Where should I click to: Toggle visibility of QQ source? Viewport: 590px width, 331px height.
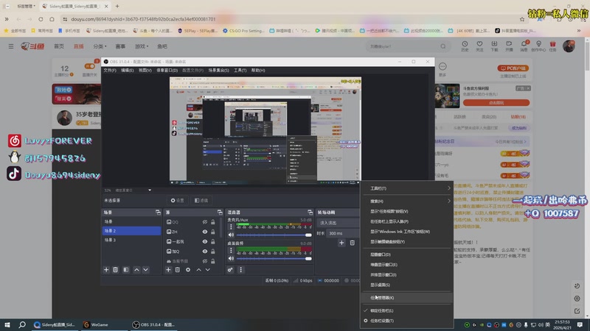click(205, 222)
